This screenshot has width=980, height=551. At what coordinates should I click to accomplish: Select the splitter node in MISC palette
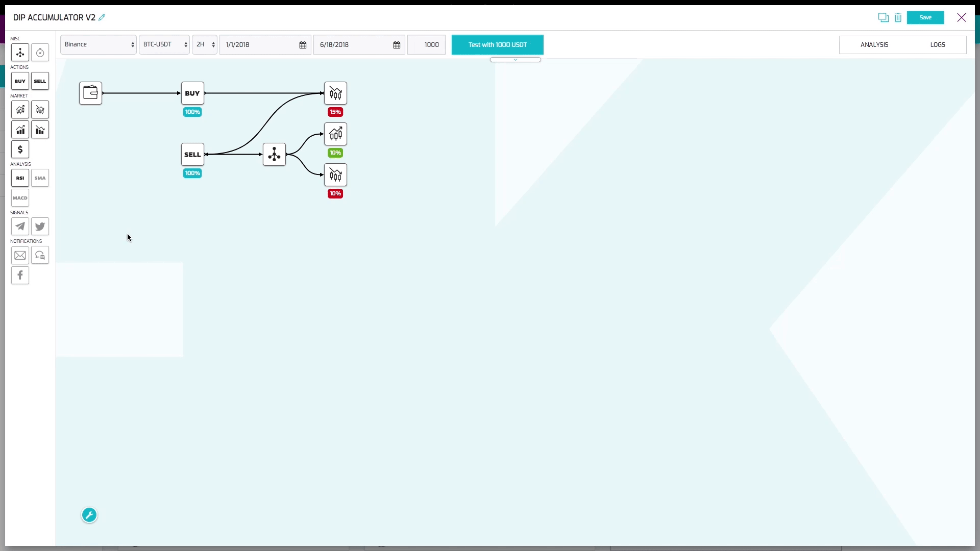(x=20, y=53)
